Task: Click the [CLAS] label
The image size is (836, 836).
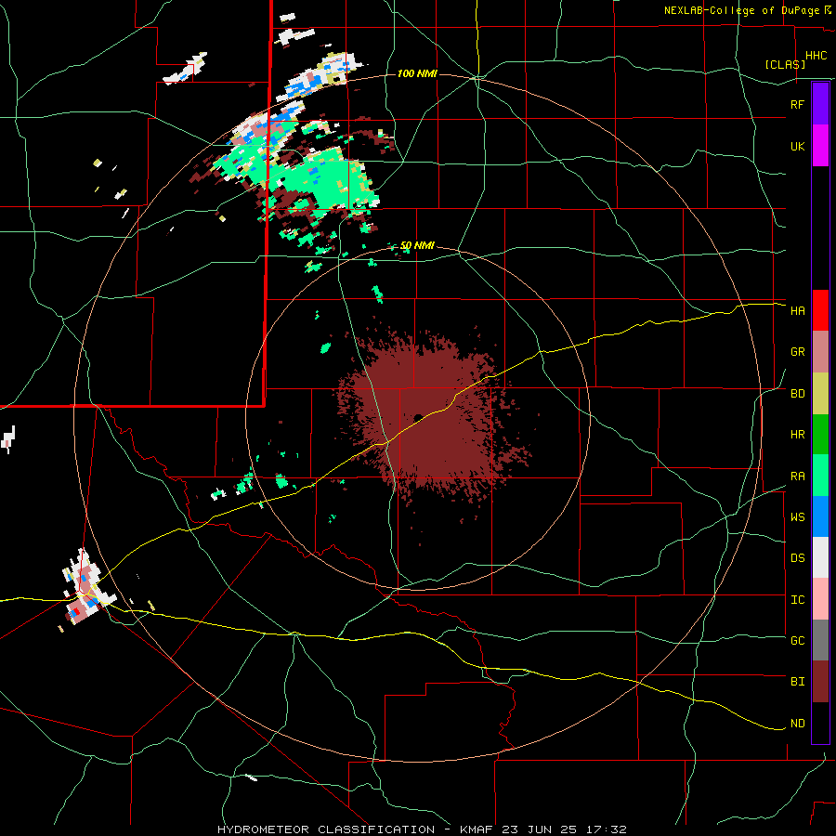Action: (x=785, y=65)
